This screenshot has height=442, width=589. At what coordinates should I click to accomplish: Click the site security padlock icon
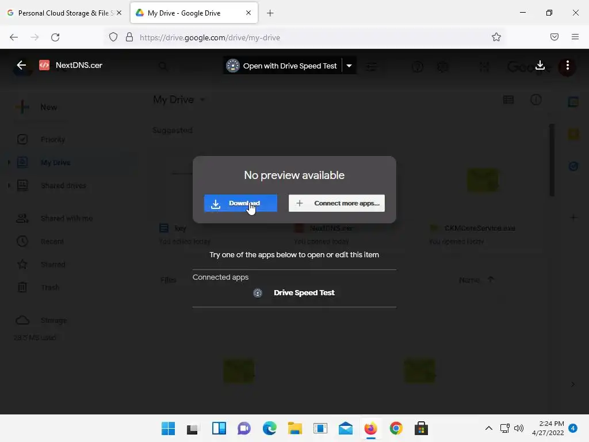point(129,37)
